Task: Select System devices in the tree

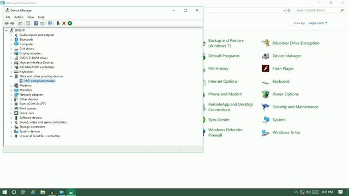Action: click(x=29, y=131)
